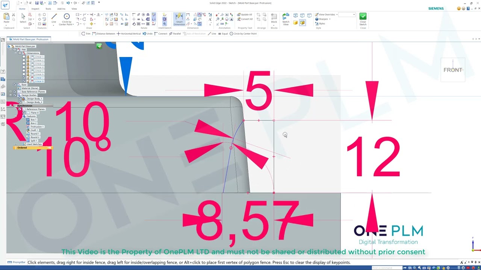Click the Sharpen icon
Viewport: 481px width, 270px height.
tap(317, 19)
